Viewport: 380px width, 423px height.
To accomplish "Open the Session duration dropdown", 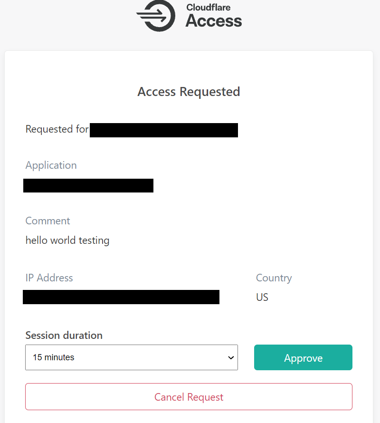I will click(x=132, y=357).
